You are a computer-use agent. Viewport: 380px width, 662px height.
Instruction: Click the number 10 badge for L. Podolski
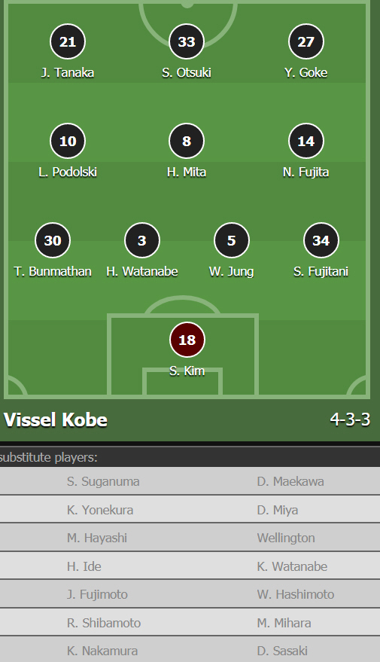tap(68, 141)
